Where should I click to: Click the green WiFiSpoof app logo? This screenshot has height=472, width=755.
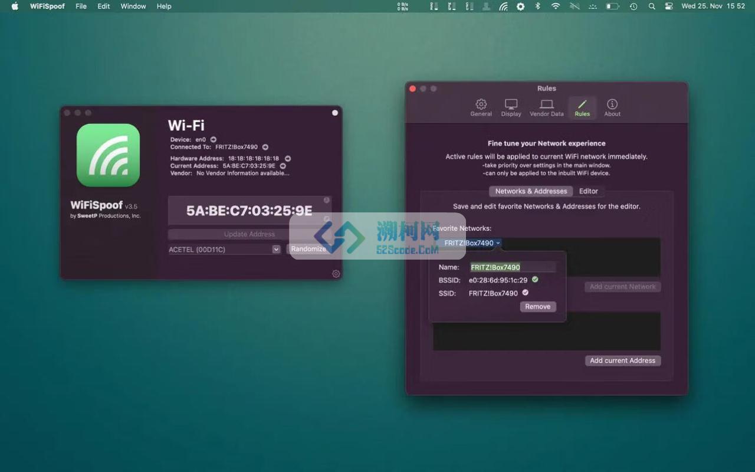tap(108, 155)
